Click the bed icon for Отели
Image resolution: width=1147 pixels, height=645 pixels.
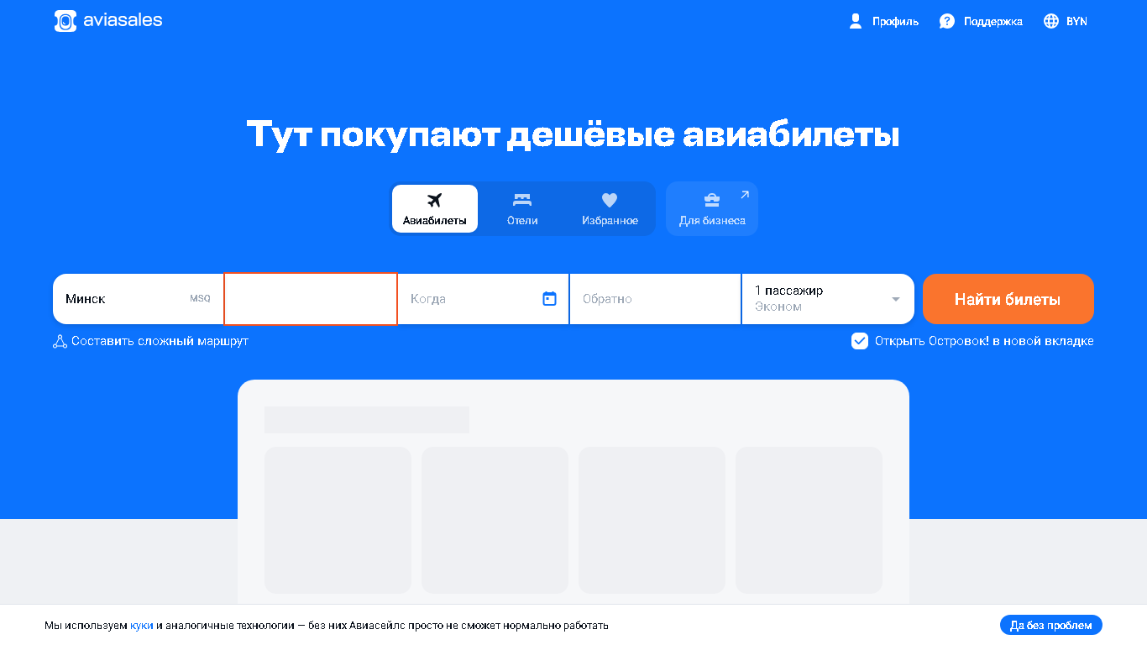point(522,200)
